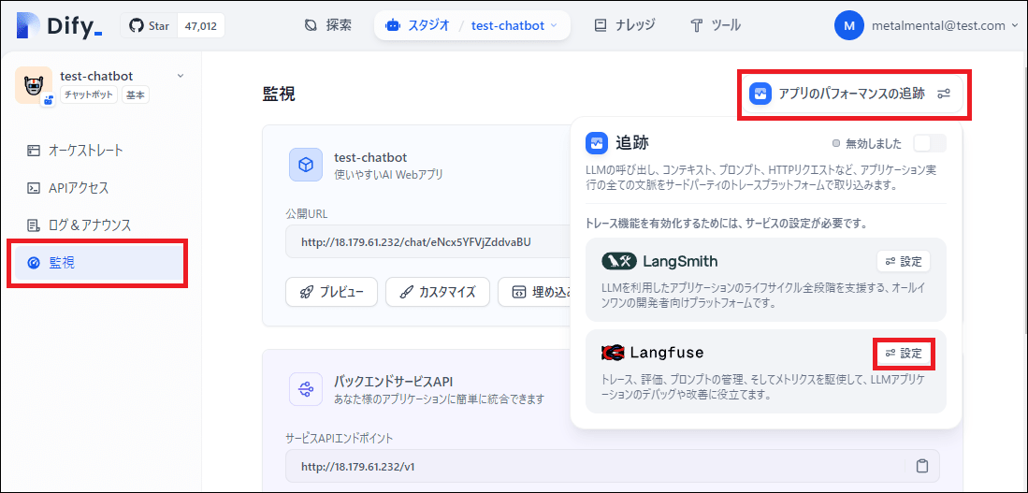Click the settings sliders icon beside アプリのパフォーマンスの追跡
1028x493 pixels.
944,94
